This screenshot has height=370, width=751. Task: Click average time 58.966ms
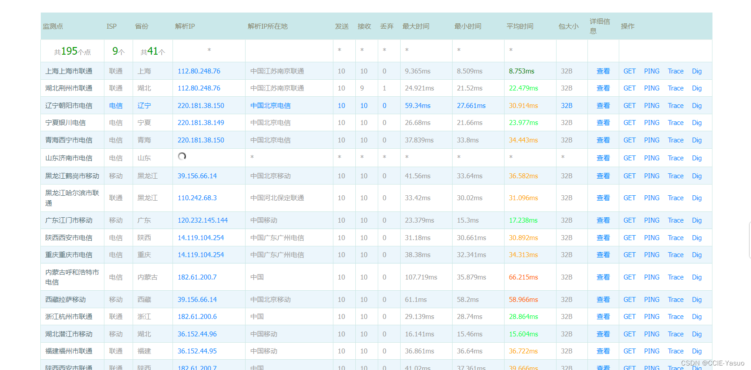(523, 300)
